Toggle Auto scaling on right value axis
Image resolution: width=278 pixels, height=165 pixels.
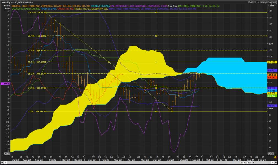coord(271,154)
